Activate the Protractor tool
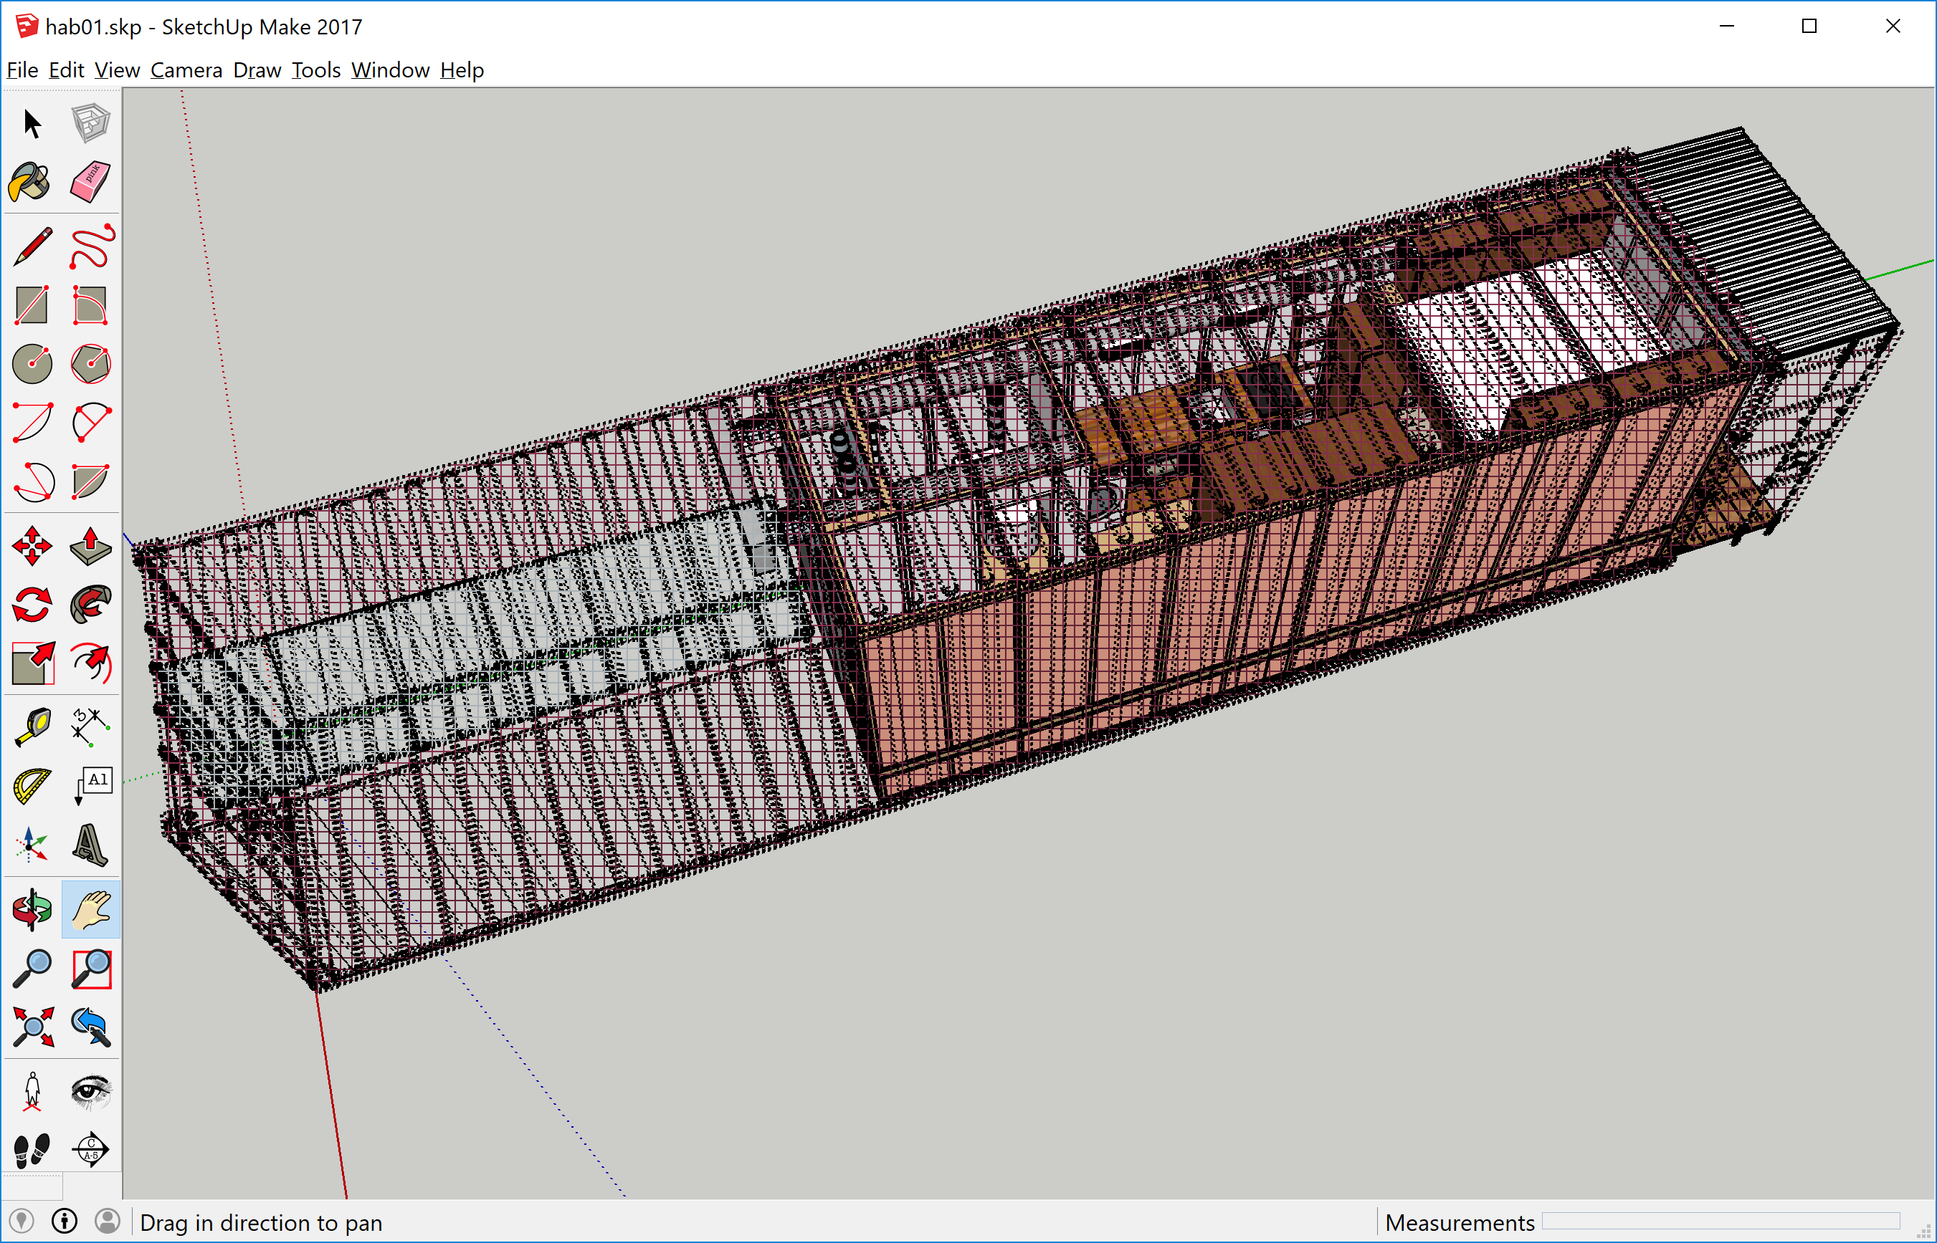1937x1243 pixels. point(32,787)
